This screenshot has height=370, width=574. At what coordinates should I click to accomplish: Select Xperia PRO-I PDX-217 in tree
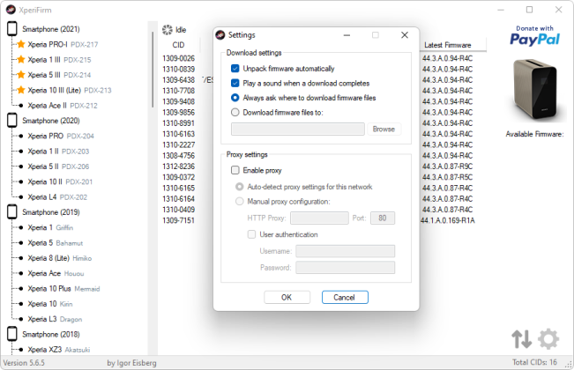click(x=63, y=45)
